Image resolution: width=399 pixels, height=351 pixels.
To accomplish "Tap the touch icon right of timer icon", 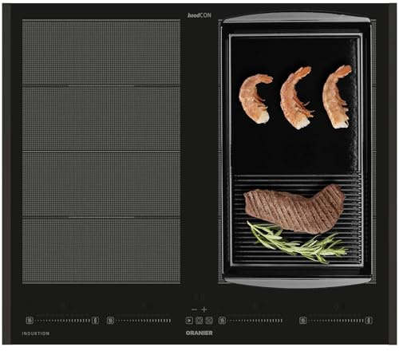I will (x=209, y=321).
